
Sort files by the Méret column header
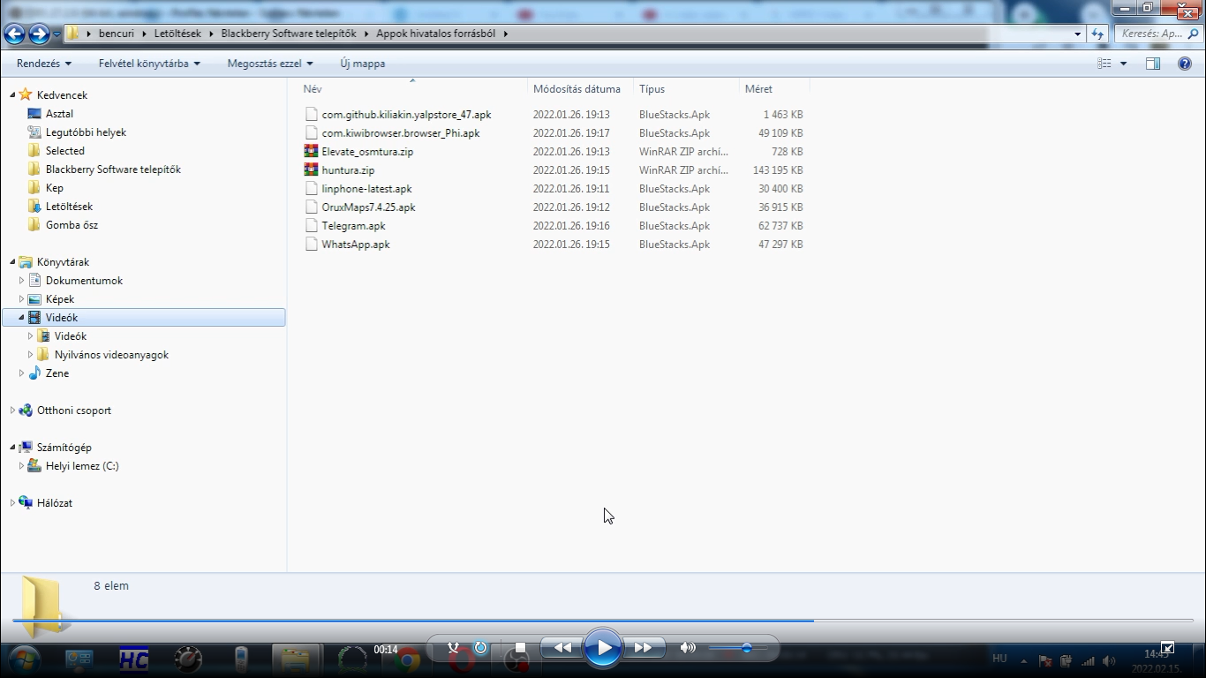[x=774, y=89]
